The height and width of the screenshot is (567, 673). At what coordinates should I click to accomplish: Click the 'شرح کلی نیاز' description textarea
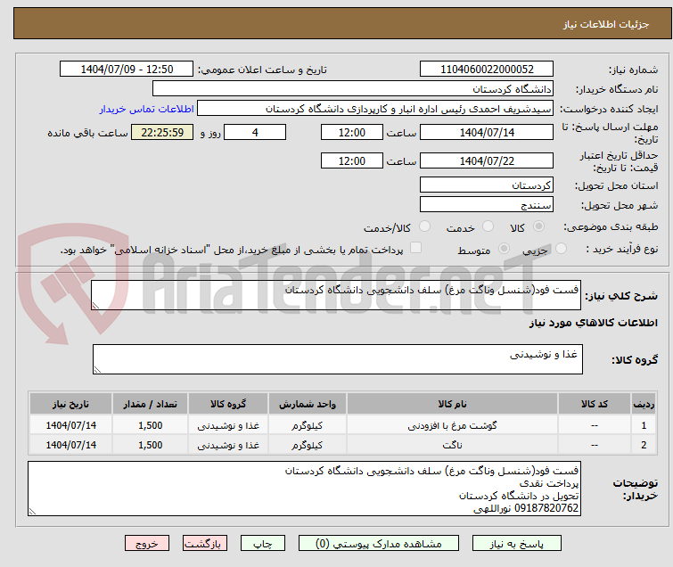click(337, 296)
